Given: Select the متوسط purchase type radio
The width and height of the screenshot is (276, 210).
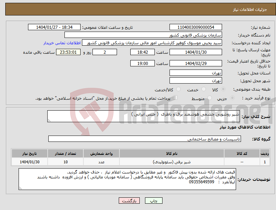Looking at the screenshot, I should click(x=209, y=98).
